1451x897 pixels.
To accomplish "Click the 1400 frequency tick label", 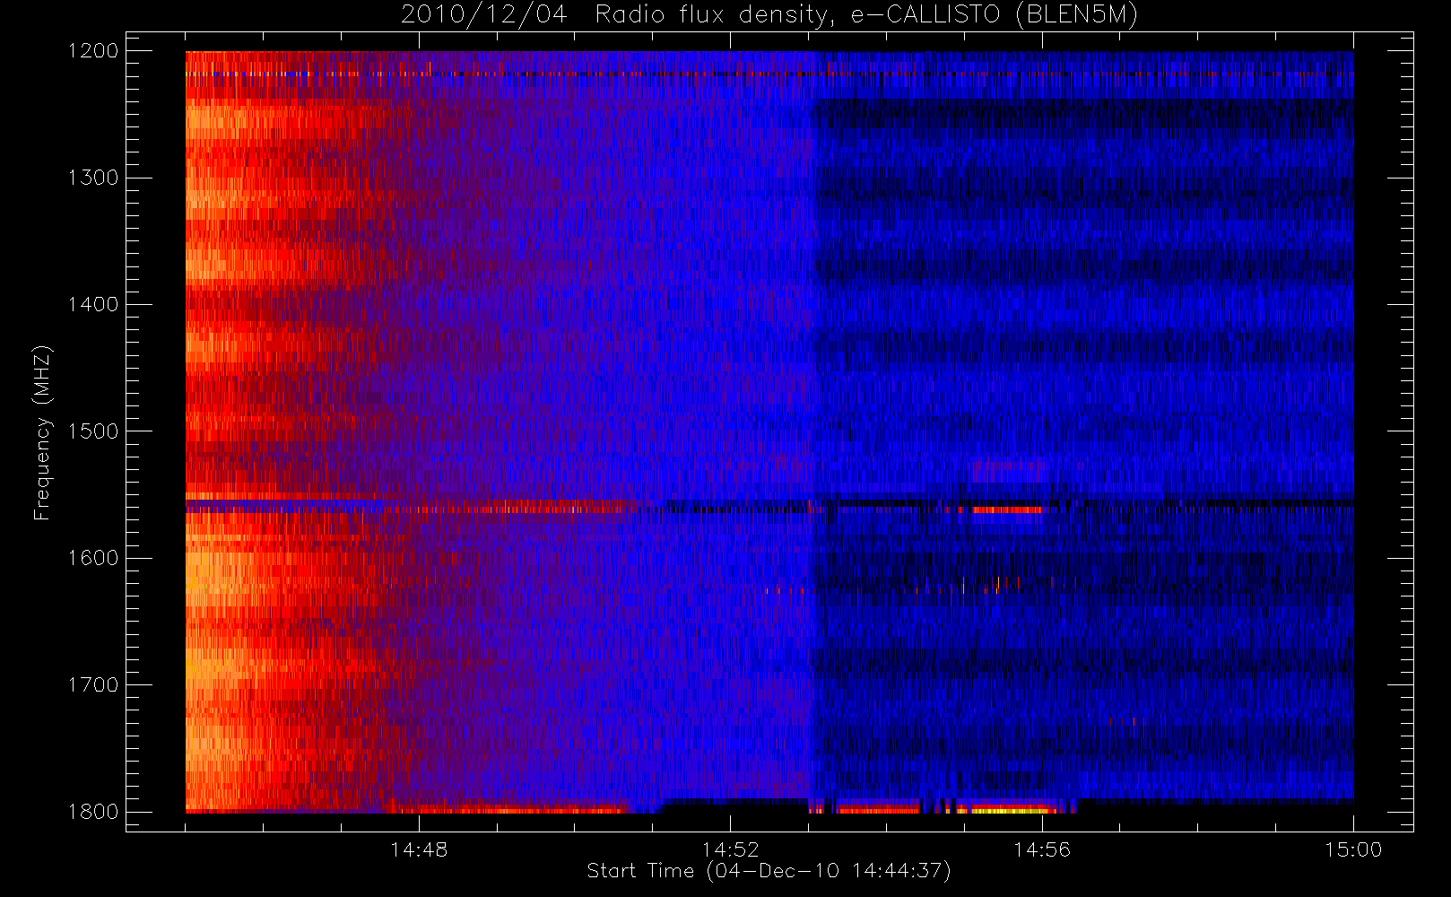I will click(93, 305).
